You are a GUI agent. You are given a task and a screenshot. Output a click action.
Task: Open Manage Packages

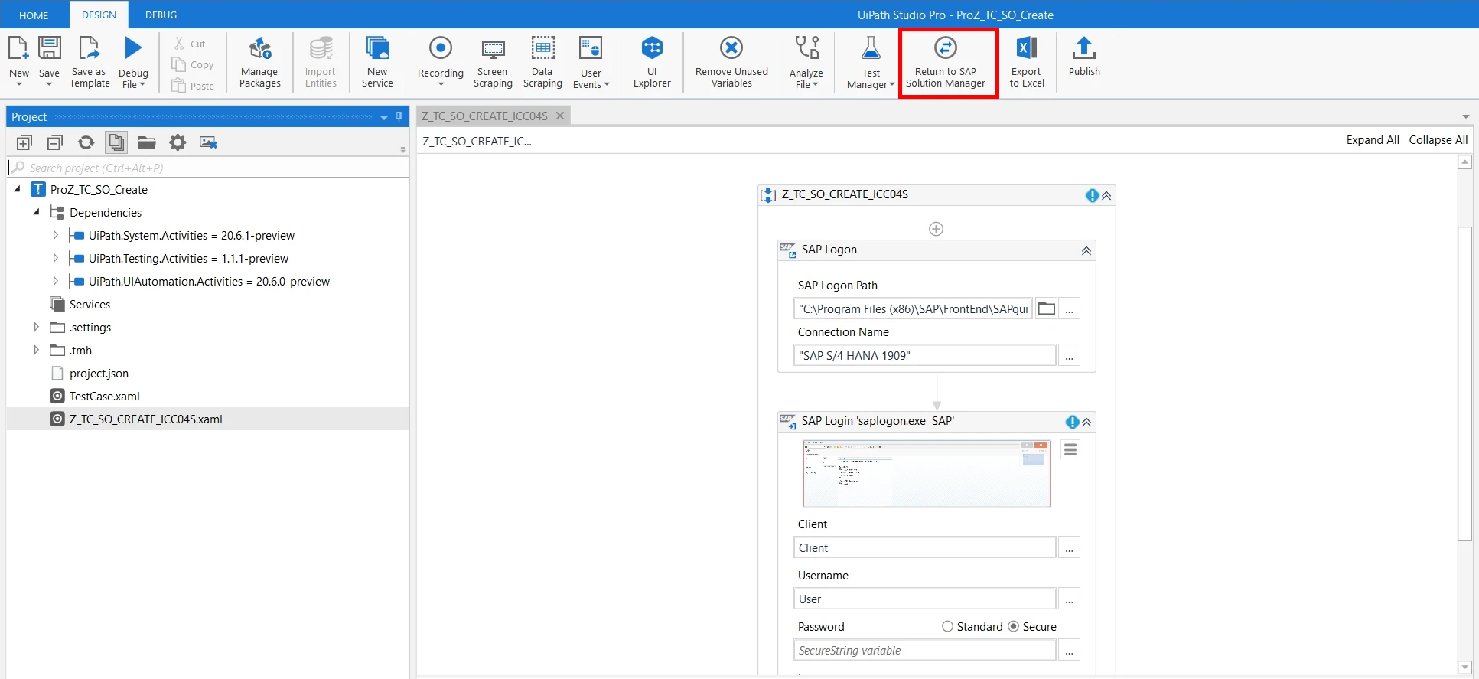tap(260, 61)
